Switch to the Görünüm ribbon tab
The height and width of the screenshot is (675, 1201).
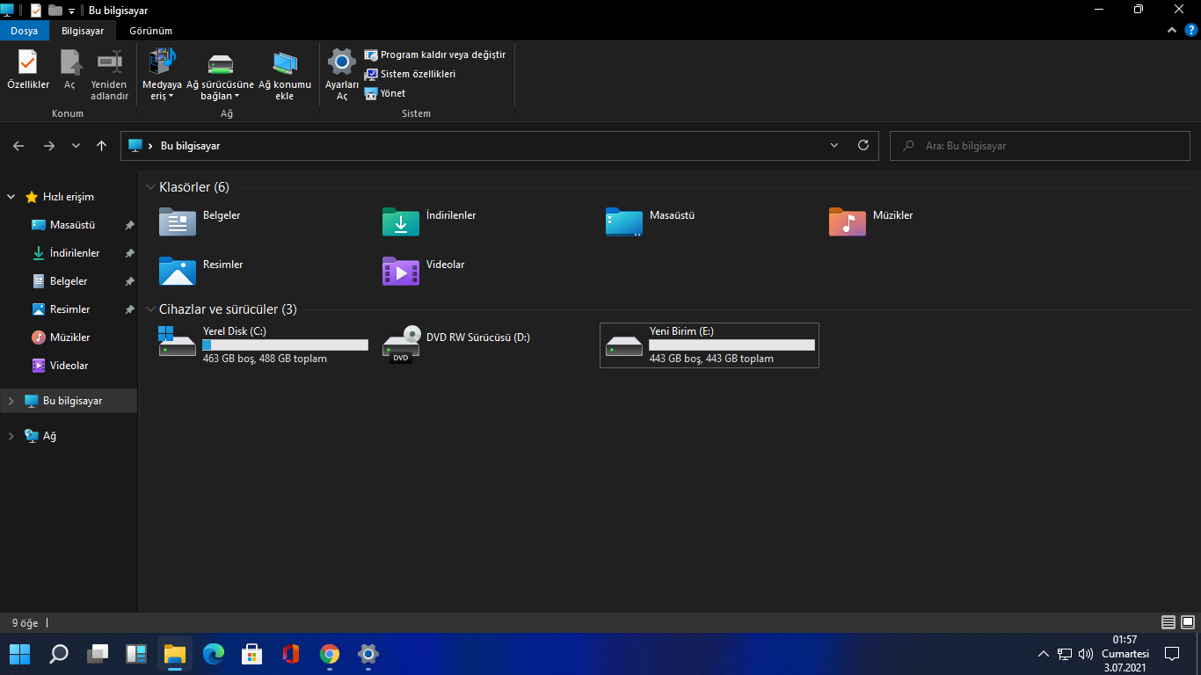click(x=150, y=31)
